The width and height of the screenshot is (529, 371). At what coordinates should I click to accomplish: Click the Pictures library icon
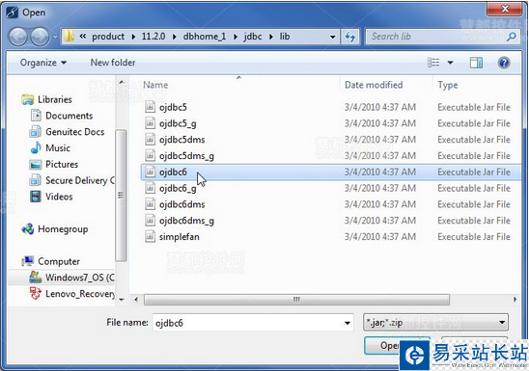pos(36,164)
